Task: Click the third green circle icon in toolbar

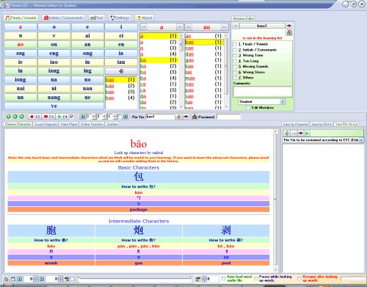Action: [21, 117]
